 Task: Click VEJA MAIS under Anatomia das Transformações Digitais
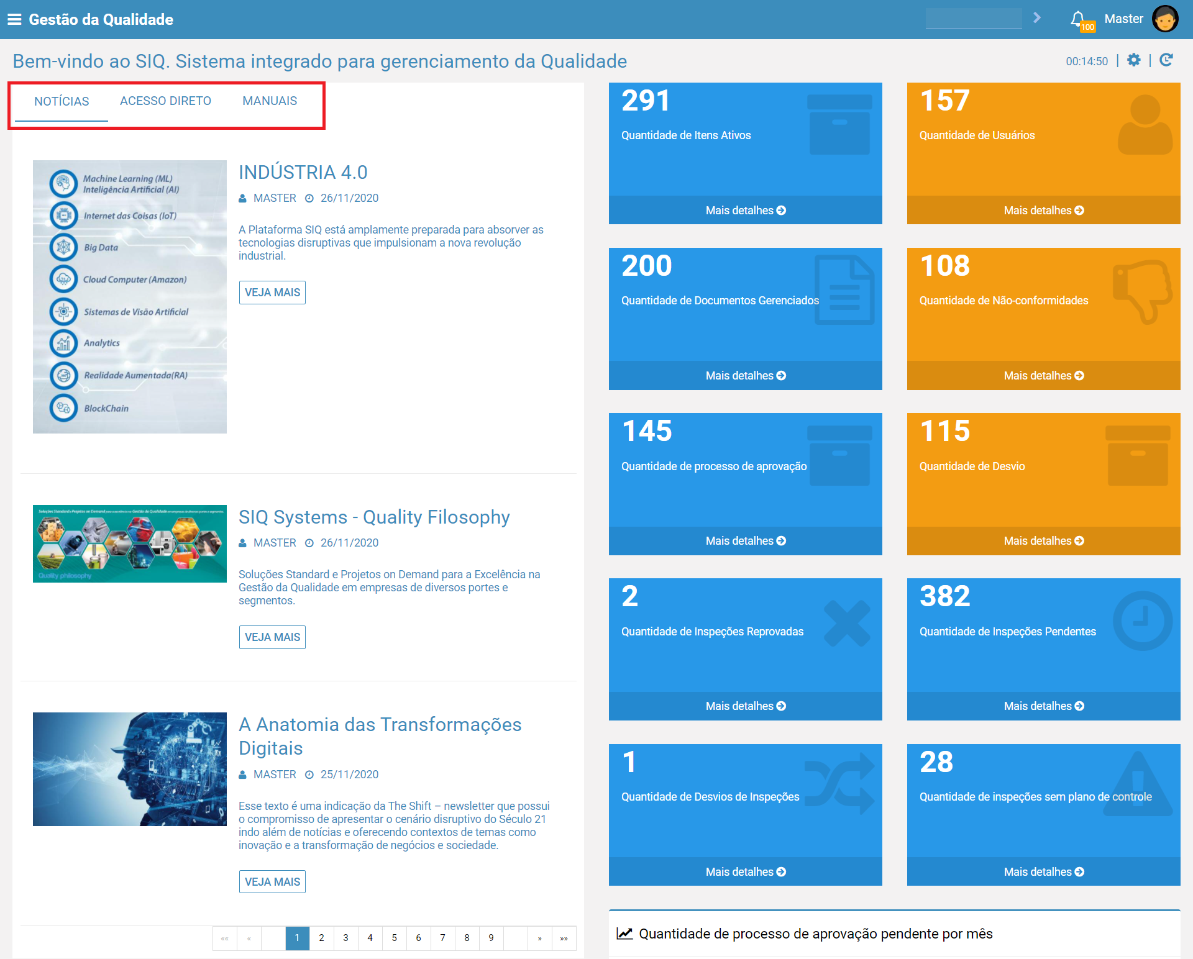pyautogui.click(x=272, y=882)
